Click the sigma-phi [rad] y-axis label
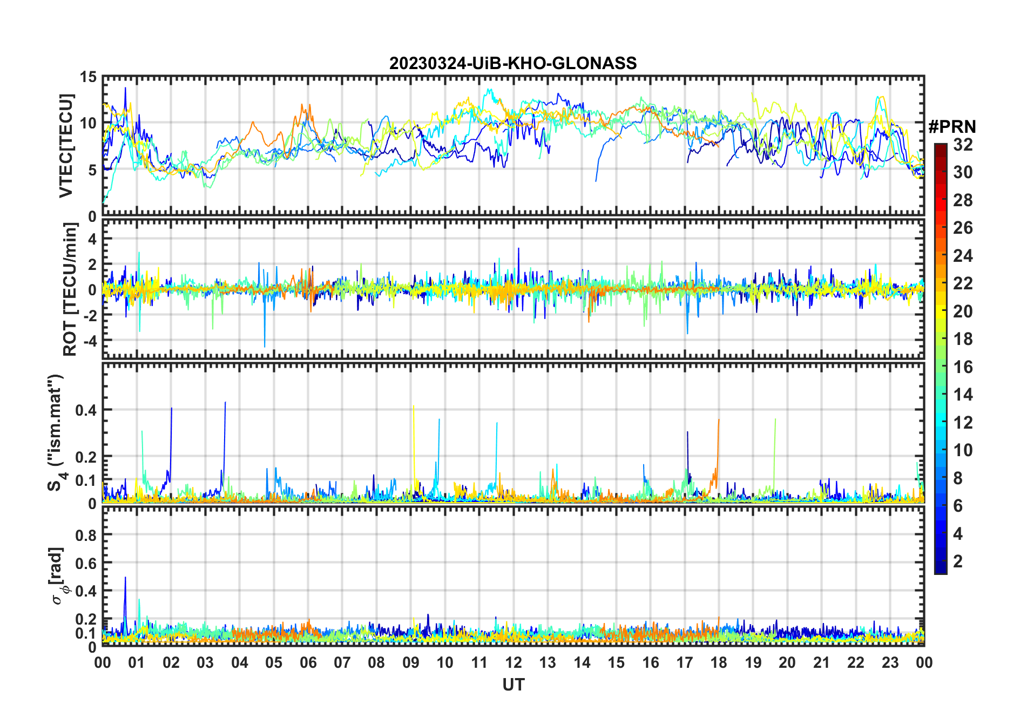1027x718 pixels. click(58, 575)
